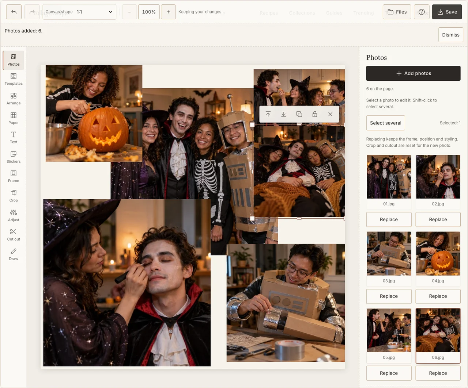Bring selected photo to front
This screenshot has width=468, height=388.
tap(268, 114)
